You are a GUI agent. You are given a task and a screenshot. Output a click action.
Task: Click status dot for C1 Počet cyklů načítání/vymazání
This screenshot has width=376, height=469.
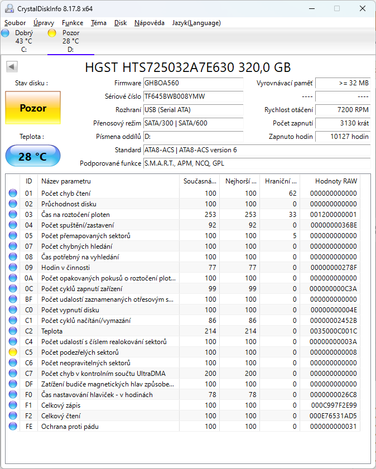pyautogui.click(x=13, y=320)
